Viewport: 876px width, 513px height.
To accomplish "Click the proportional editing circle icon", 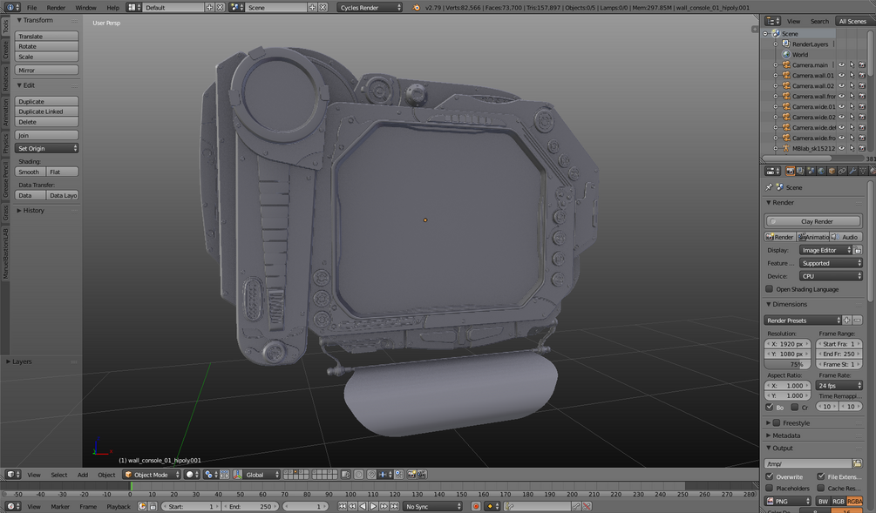I will pyautogui.click(x=358, y=475).
